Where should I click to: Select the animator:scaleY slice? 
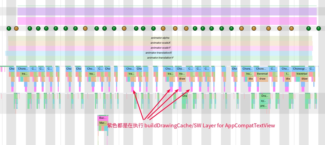160,48
